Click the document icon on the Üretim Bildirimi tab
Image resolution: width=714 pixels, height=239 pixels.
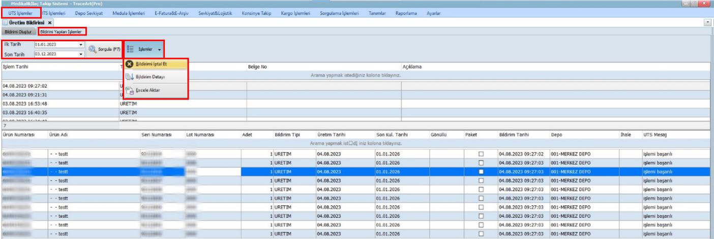5,23
